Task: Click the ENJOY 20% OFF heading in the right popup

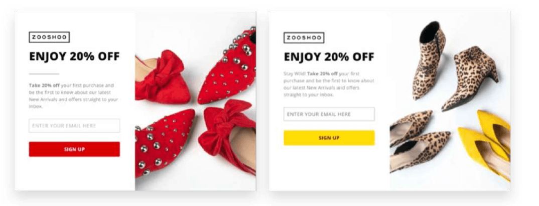Action: 329,56
